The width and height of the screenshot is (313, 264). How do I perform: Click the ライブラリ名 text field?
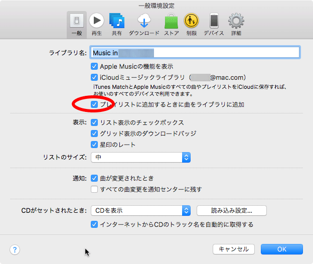(x=195, y=53)
